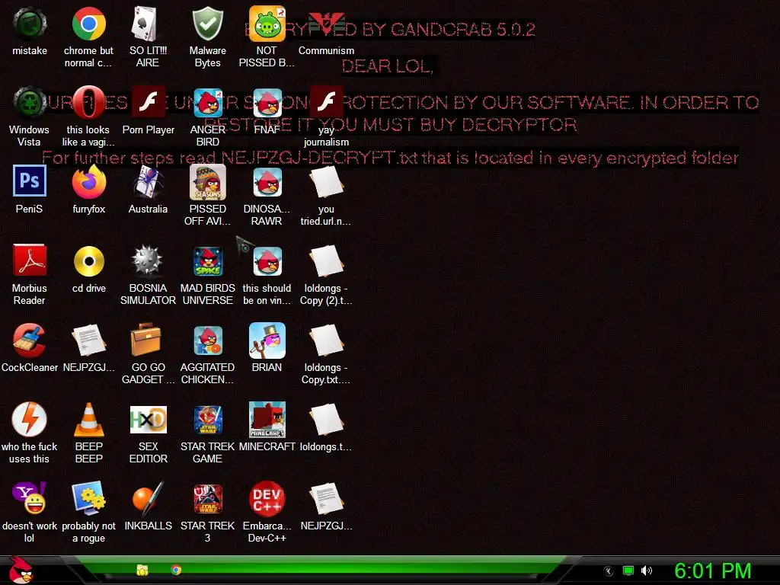This screenshot has height=585, width=780.
Task: Open the MINECRAFT red bird icon
Action: 267,420
